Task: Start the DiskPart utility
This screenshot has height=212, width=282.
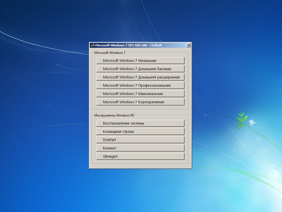Action: coord(140,140)
